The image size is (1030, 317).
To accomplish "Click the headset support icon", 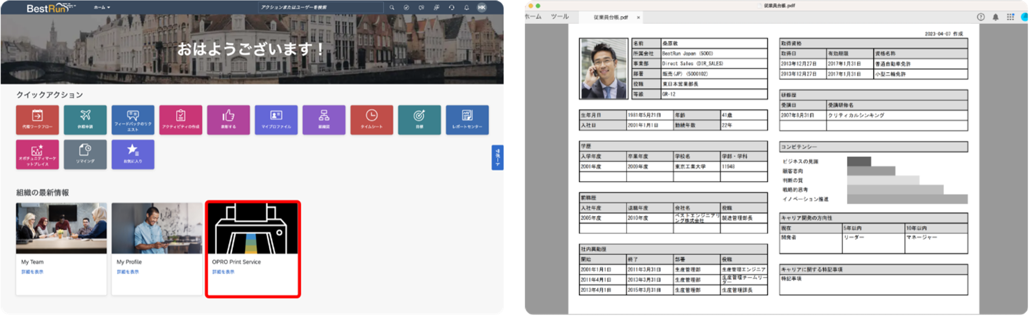I will click(x=452, y=8).
